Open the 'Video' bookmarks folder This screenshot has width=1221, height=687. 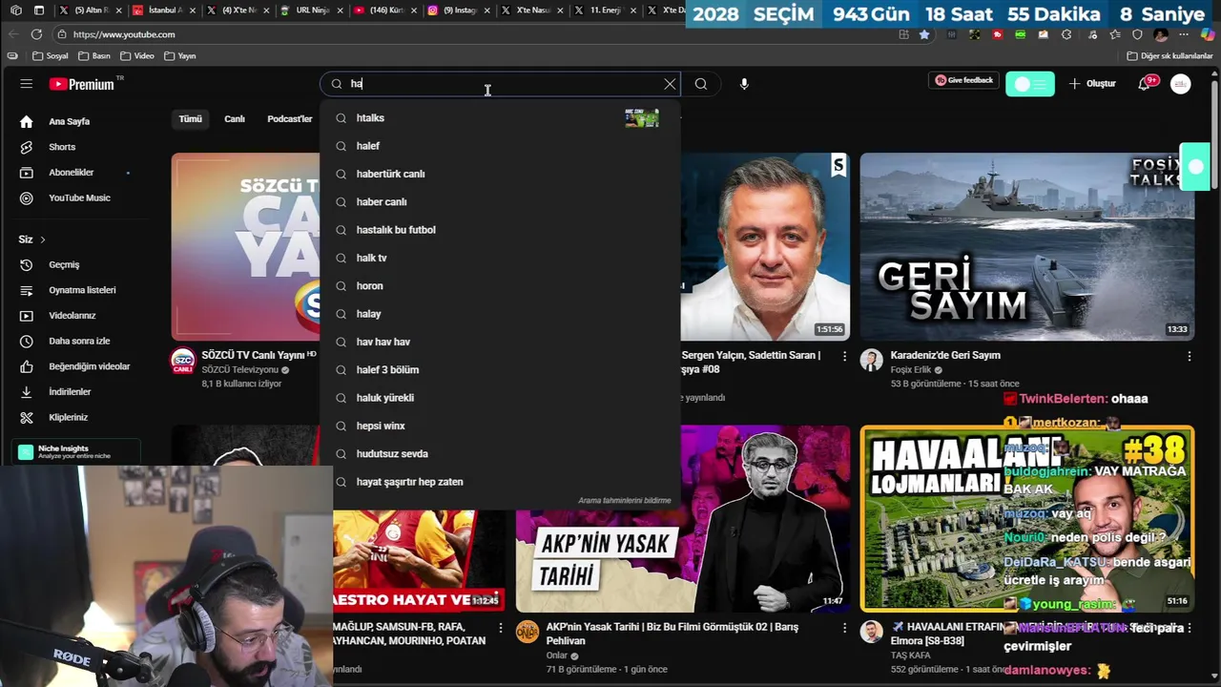(136, 56)
